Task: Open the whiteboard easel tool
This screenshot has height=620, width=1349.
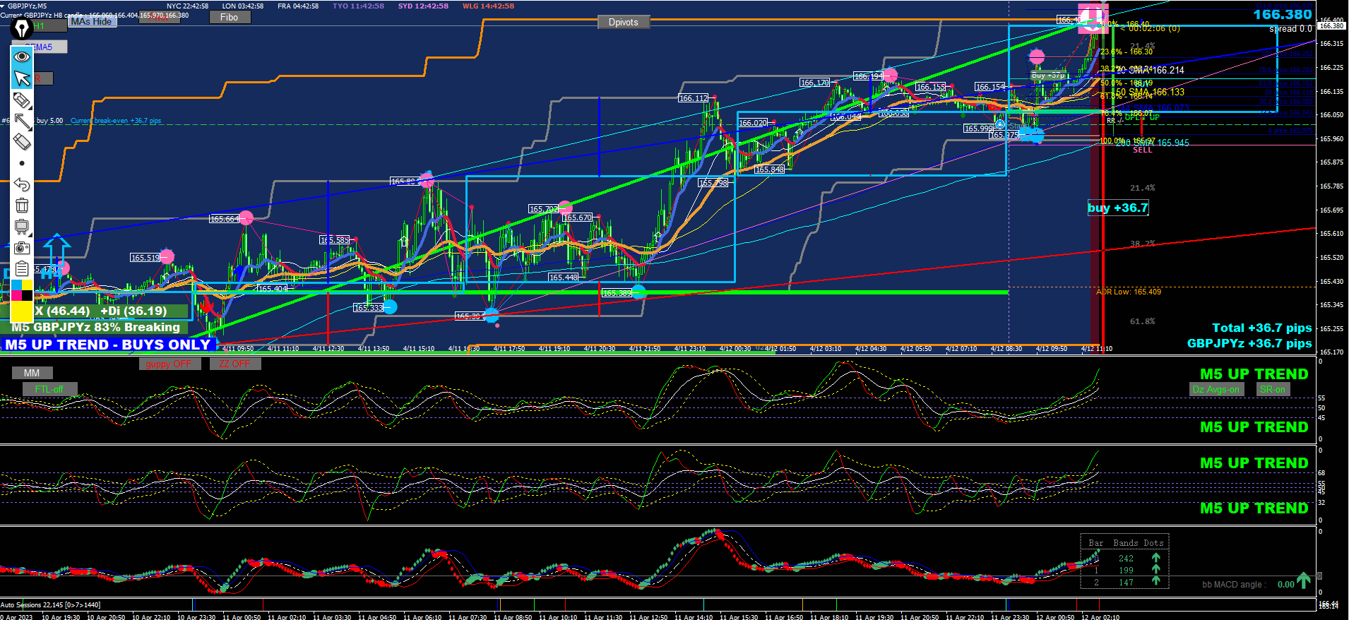Action: point(22,227)
